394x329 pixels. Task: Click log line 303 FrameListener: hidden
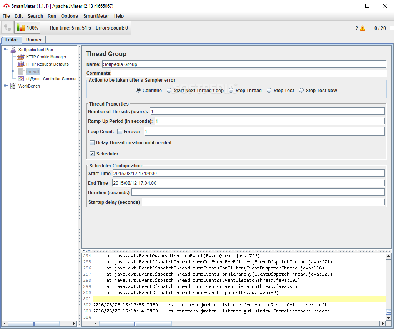point(211,311)
